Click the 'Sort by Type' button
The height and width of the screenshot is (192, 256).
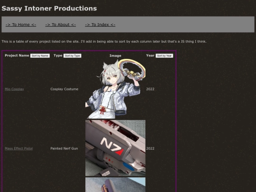pyautogui.click(x=73, y=55)
